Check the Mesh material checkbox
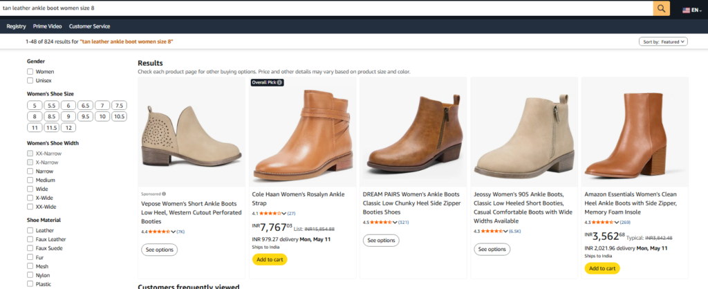Screen dimensions: 708x289 click(30, 266)
